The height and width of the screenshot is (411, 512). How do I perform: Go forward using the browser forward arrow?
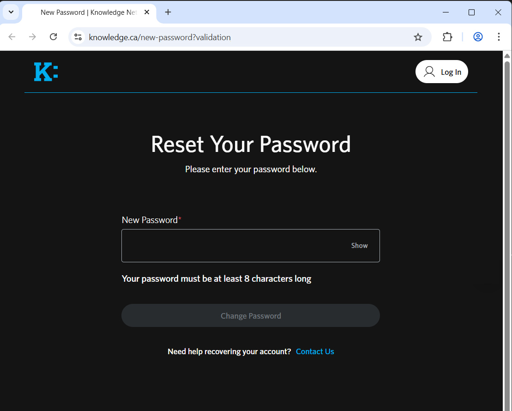[x=32, y=37]
